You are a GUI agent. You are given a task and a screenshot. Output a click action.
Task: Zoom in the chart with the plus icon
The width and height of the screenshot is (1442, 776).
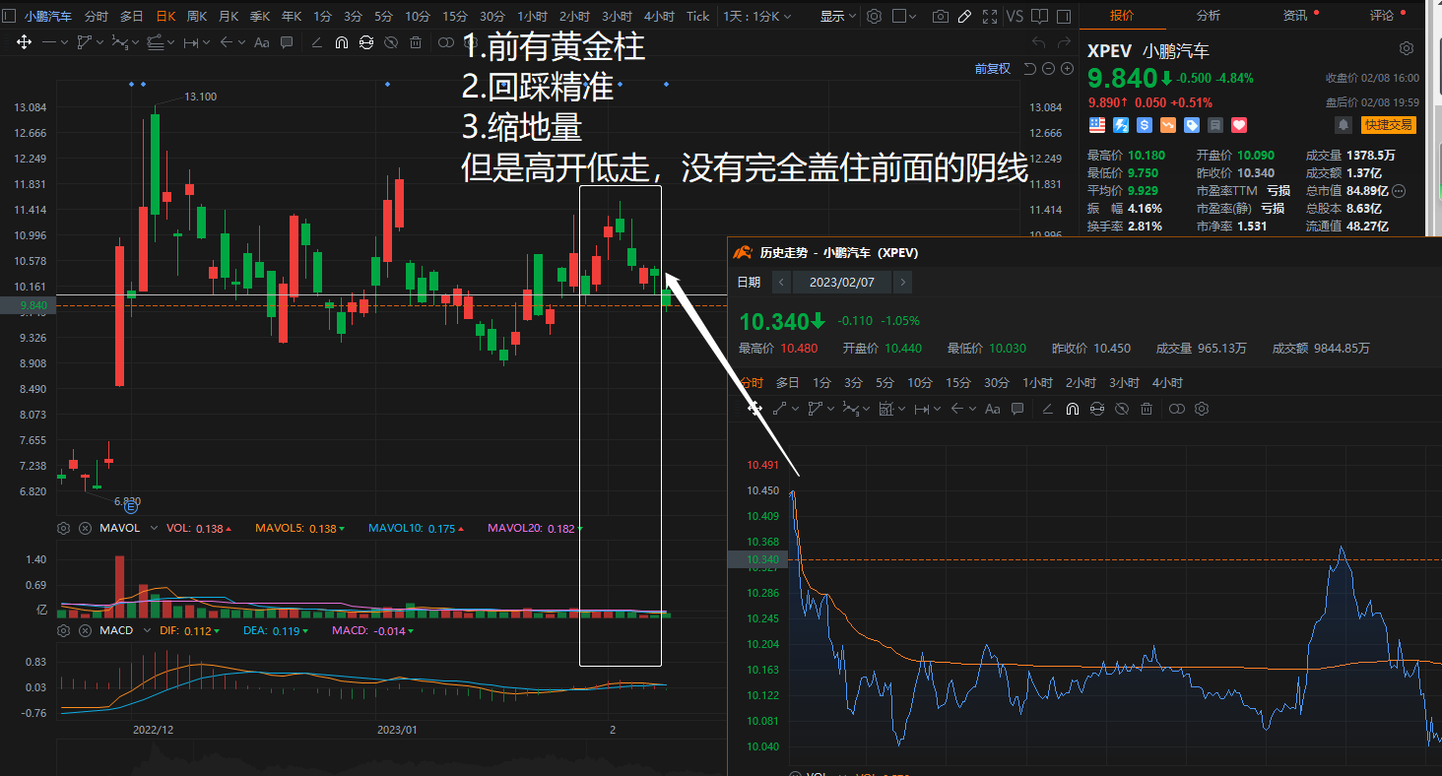pyautogui.click(x=1066, y=69)
